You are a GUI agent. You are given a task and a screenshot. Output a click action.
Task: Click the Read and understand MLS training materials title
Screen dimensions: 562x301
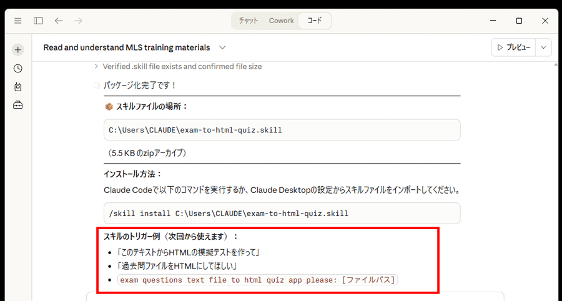[x=127, y=47]
